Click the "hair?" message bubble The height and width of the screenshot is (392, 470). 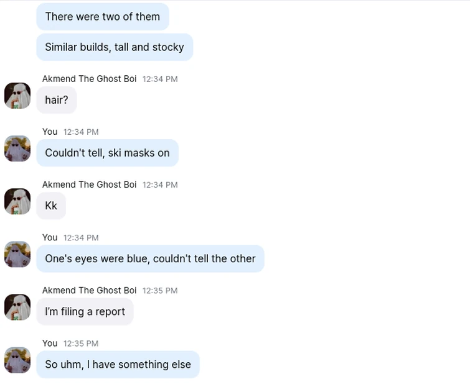coord(57,100)
